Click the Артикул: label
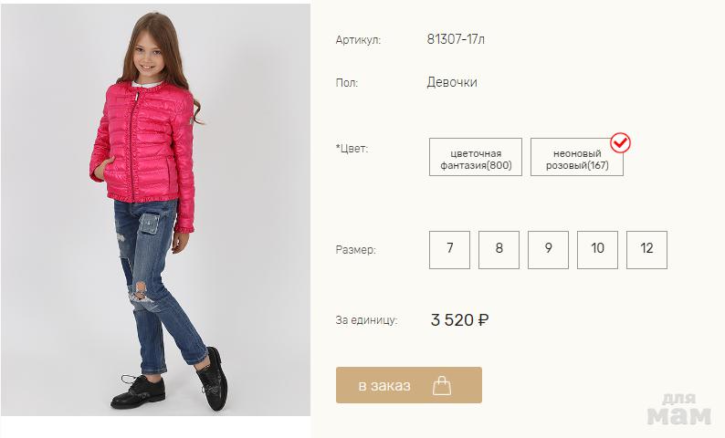This screenshot has height=438, width=725. [x=358, y=40]
